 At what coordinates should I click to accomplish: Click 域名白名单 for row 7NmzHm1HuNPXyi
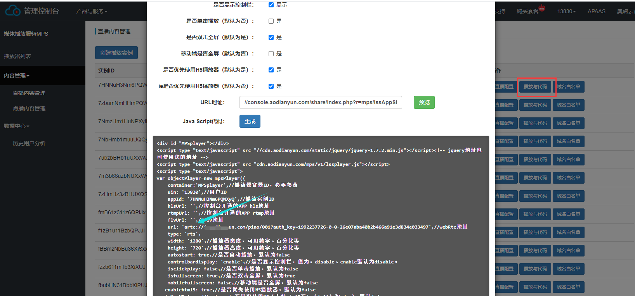[x=569, y=123]
